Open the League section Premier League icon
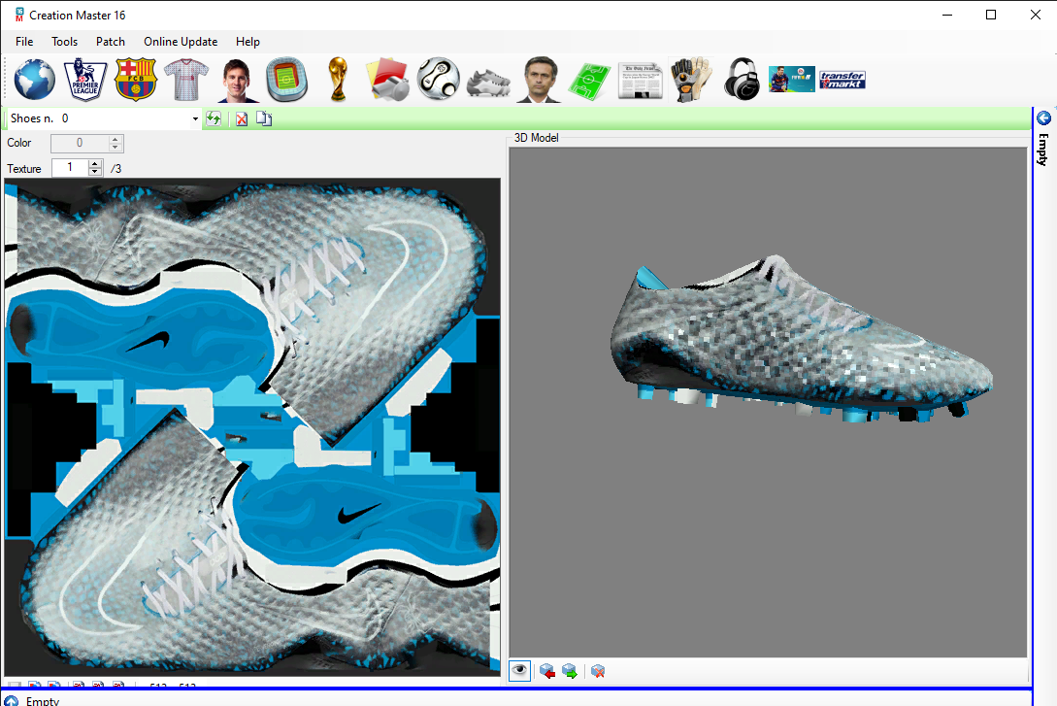The image size is (1057, 706). (x=85, y=80)
